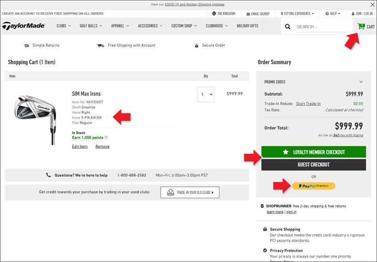This screenshot has width=377, height=262.
Task: Expand the Help dropdown
Action: (333, 14)
